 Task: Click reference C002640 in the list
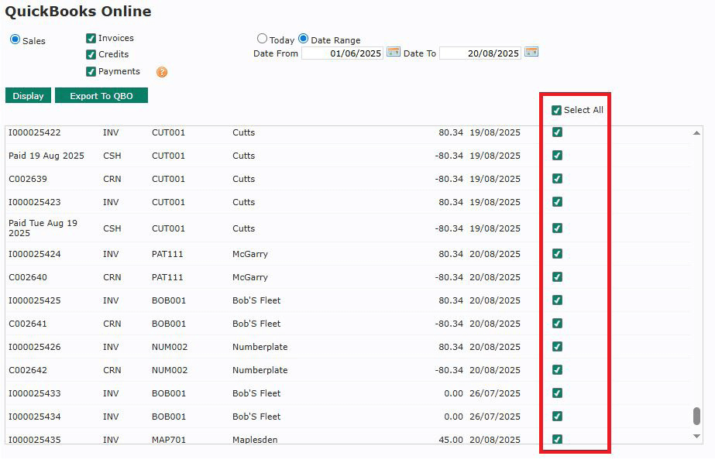pos(28,277)
